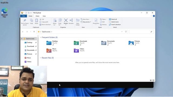Select Microsoft Edge desktop shortcut
Screen dimensions: 173x97
pos(4,13)
